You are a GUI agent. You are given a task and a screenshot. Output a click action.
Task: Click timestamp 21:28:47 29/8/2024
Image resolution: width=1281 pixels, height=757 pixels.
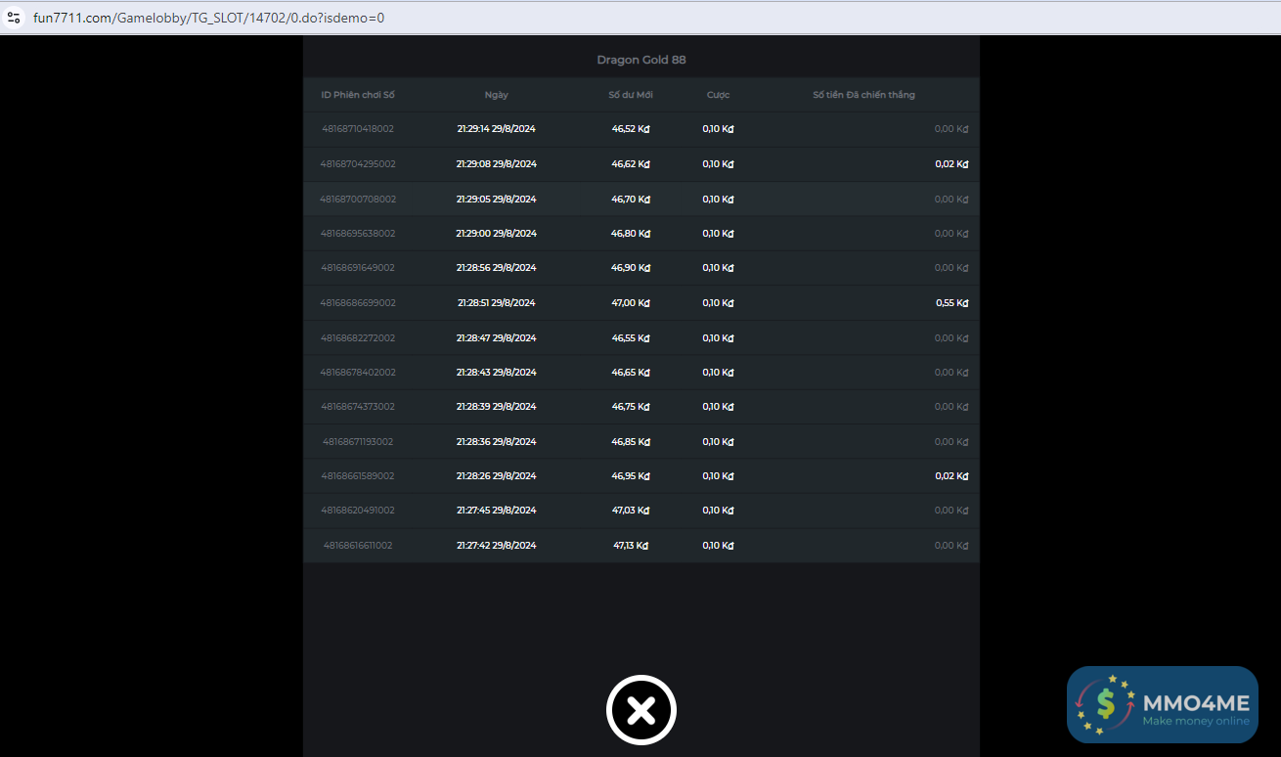tap(496, 338)
